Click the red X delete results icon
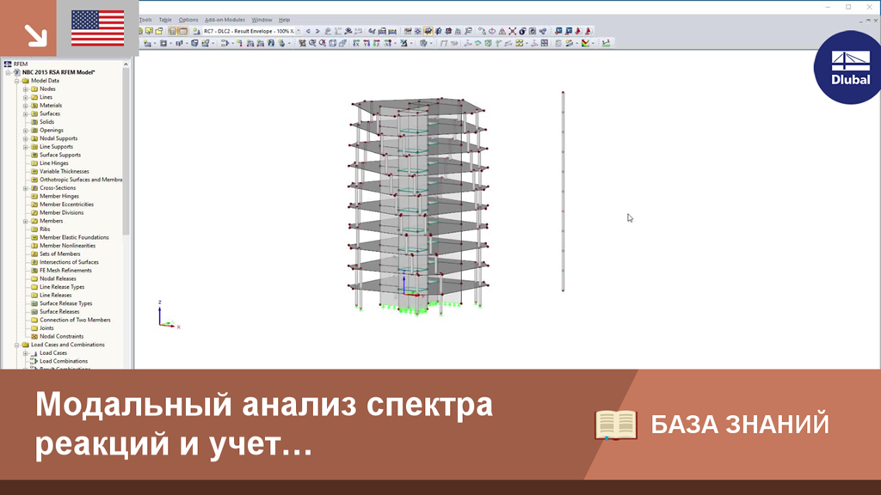The image size is (881, 495). [513, 31]
